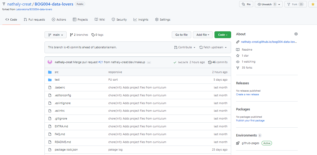Open the nathaly-creat owner link
This screenshot has height=155, width=317.
(19, 4)
